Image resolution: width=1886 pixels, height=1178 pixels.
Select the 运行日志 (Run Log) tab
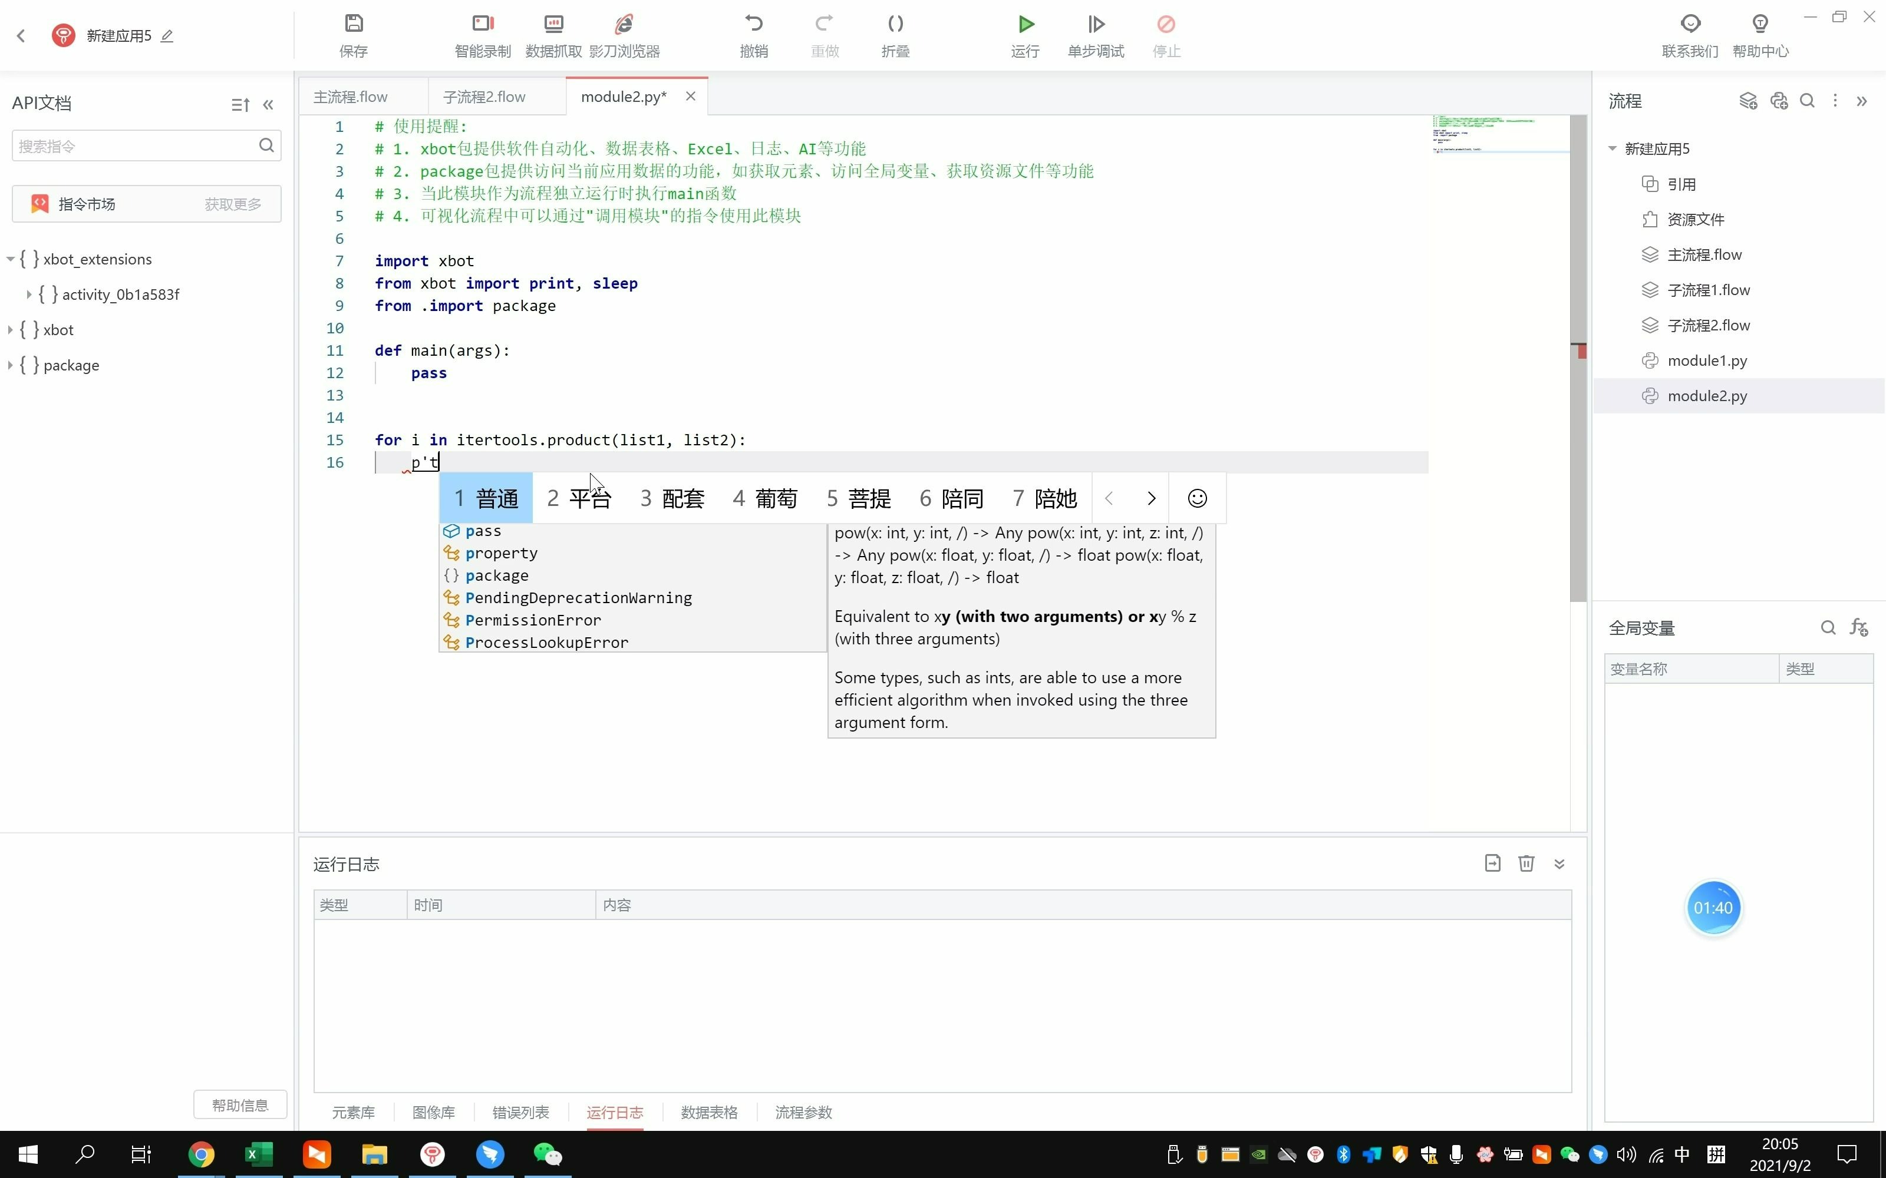tap(614, 1111)
